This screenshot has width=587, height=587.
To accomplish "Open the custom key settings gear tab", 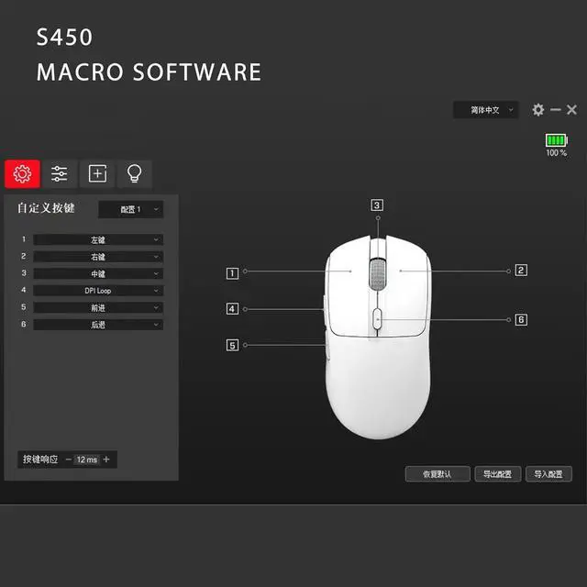I will click(23, 173).
